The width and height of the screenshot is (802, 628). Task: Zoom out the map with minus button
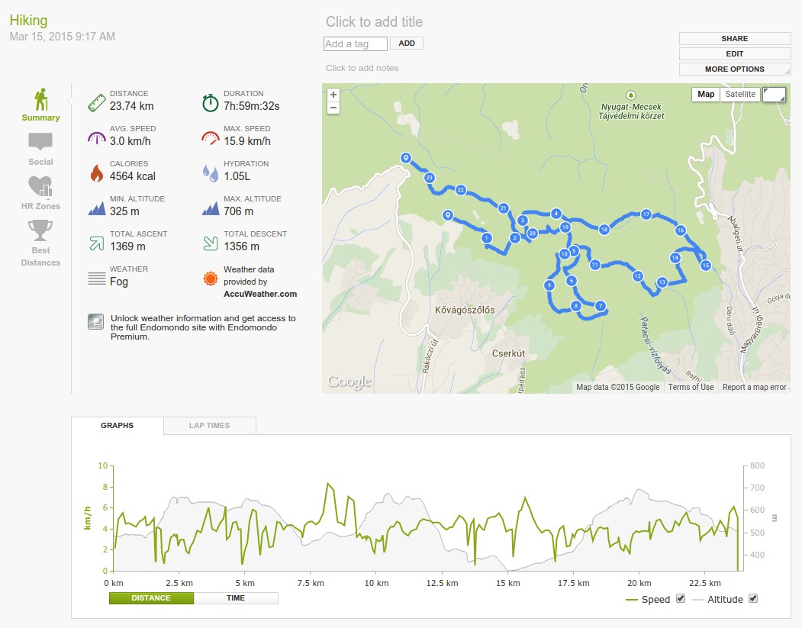point(333,108)
